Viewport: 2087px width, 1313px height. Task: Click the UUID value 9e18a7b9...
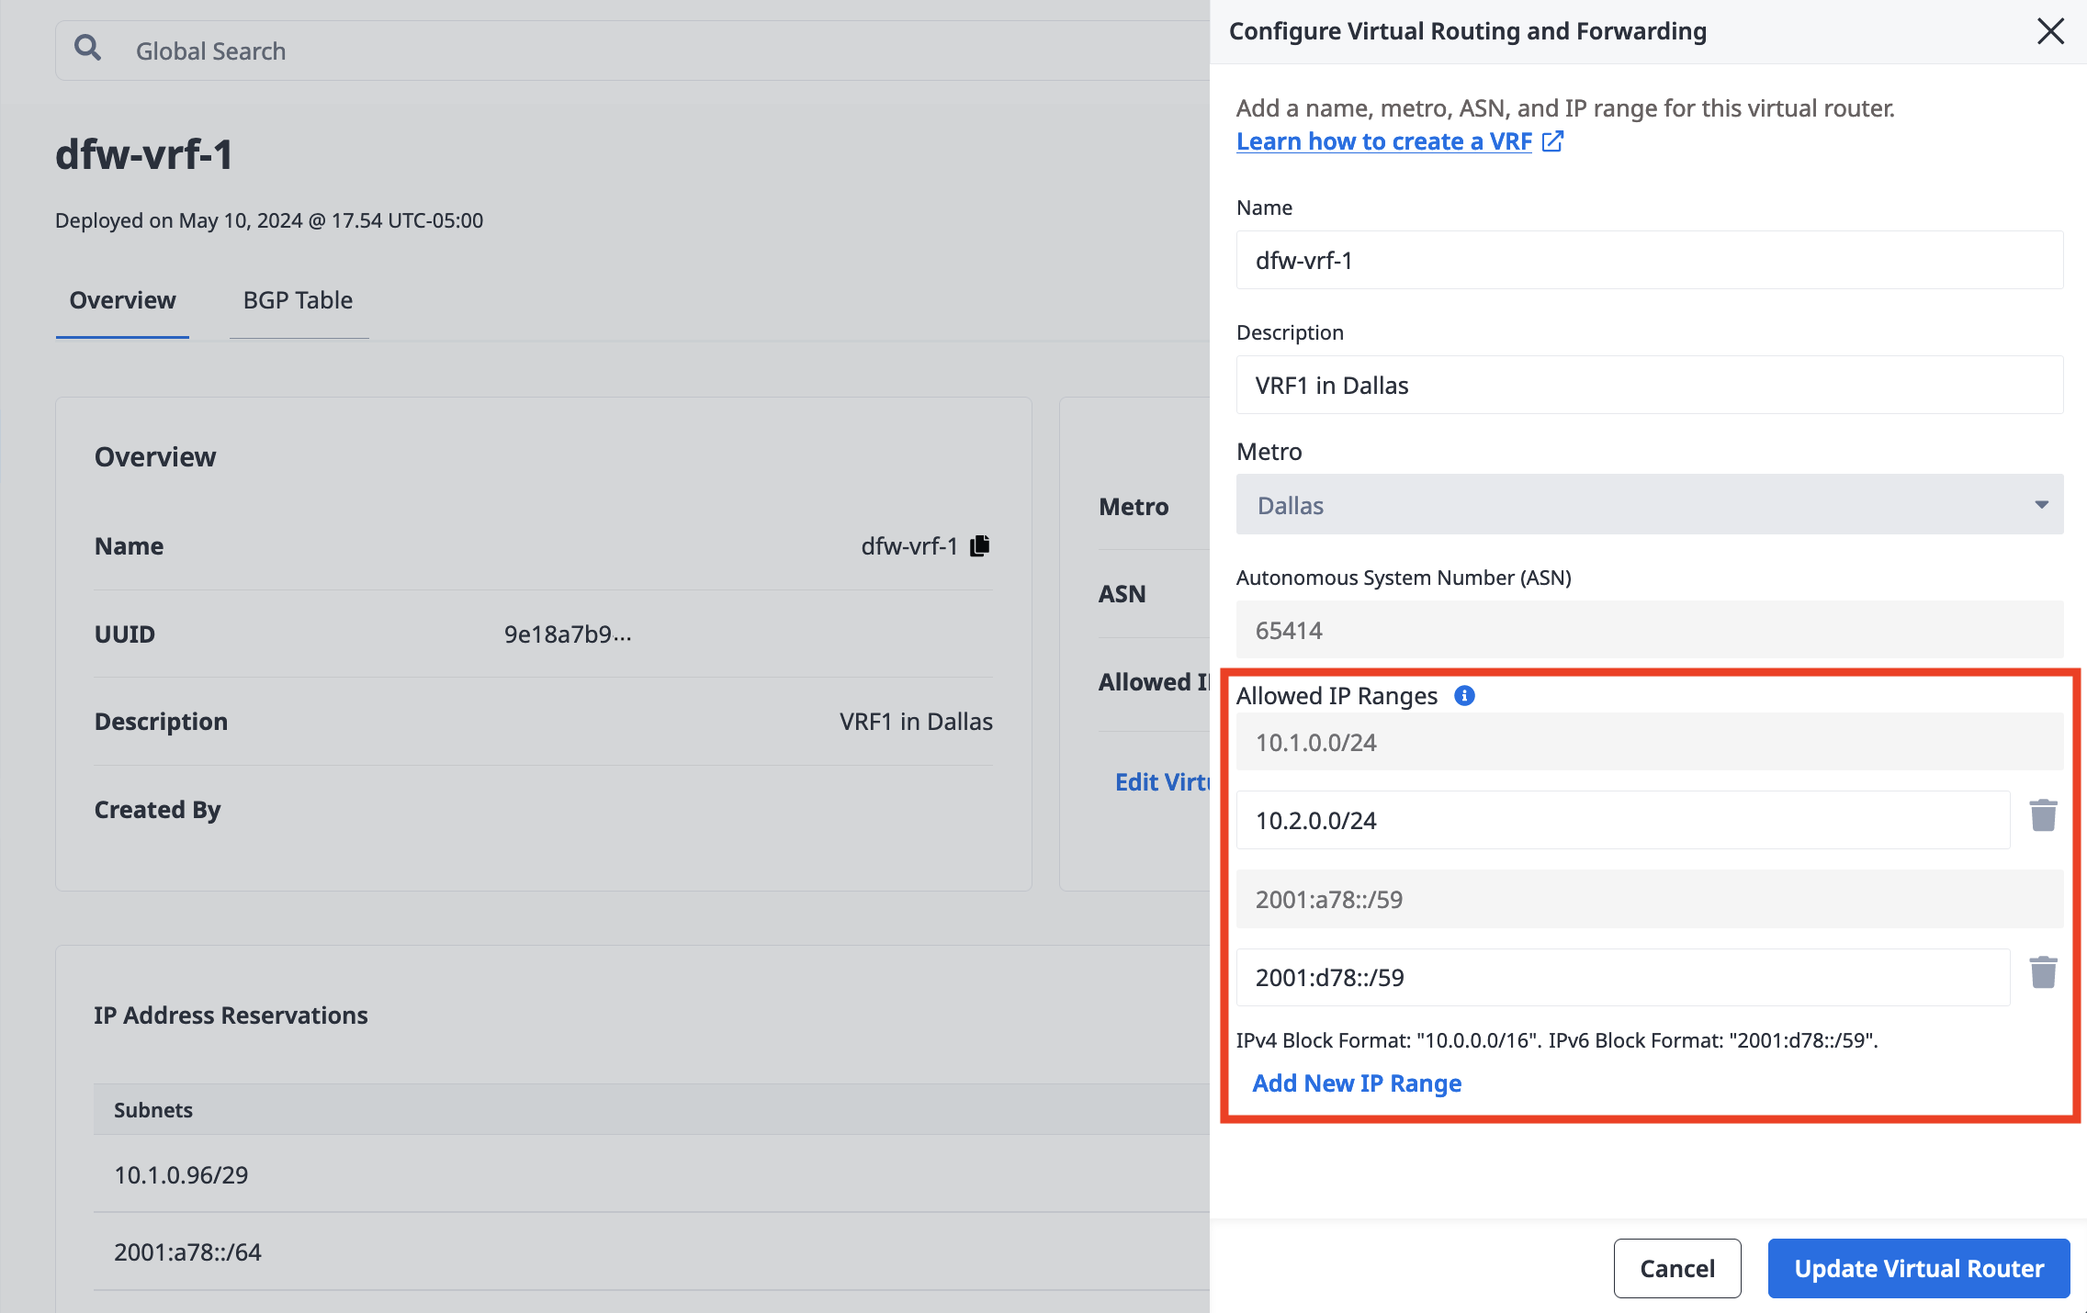coord(568,634)
